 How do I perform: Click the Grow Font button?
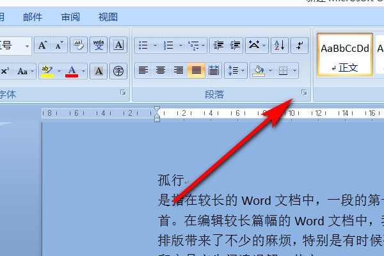pos(42,45)
